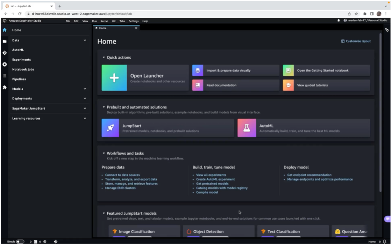The height and width of the screenshot is (245, 392).
Task: Click the Open Launcher plus icon
Action: tap(114, 78)
